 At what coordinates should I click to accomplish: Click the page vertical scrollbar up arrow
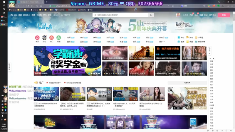234,13
